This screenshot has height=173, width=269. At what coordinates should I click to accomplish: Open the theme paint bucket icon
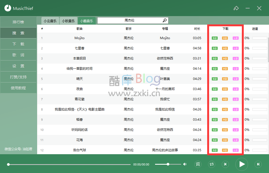(236, 8)
